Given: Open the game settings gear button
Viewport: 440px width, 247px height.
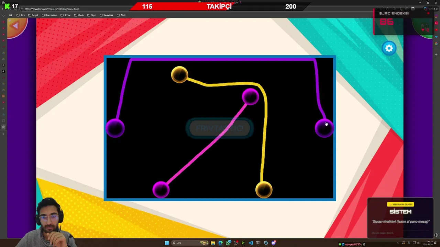Looking at the screenshot, I should coord(389,48).
